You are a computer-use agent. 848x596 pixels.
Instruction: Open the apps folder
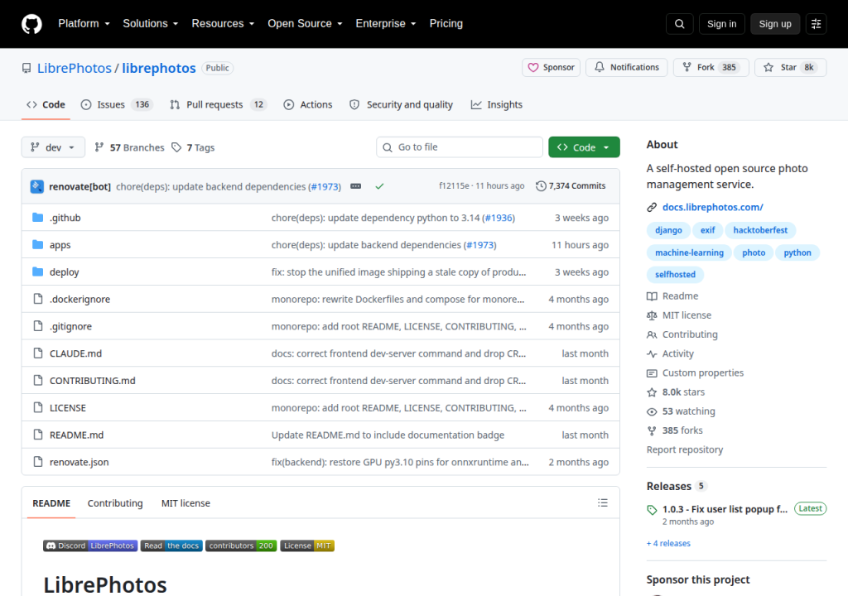tap(60, 245)
